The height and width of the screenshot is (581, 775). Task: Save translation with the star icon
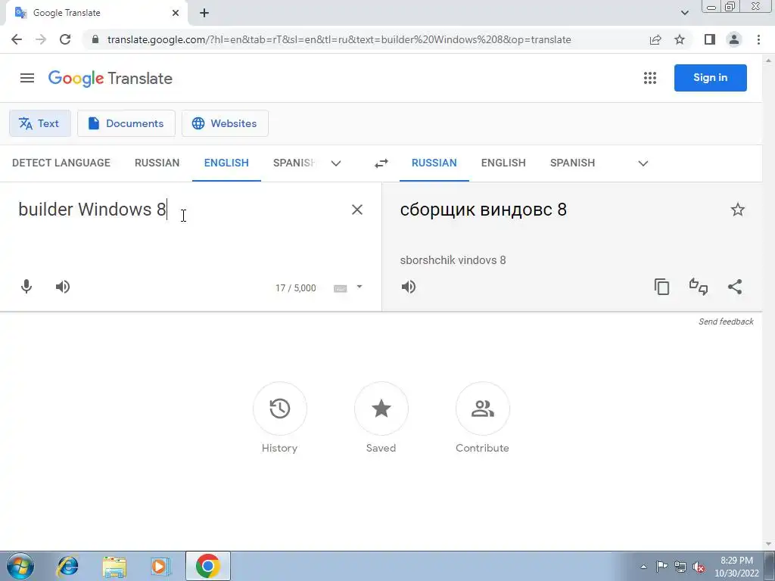coord(737,210)
